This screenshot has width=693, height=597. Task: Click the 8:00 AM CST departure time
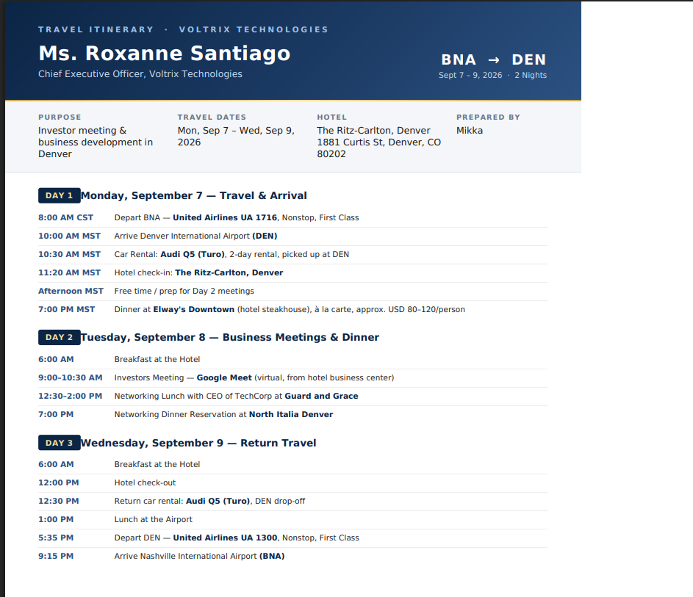tap(66, 217)
